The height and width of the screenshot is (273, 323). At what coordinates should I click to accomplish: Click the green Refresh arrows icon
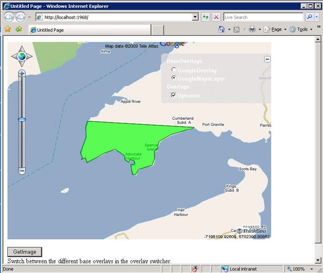(x=205, y=17)
